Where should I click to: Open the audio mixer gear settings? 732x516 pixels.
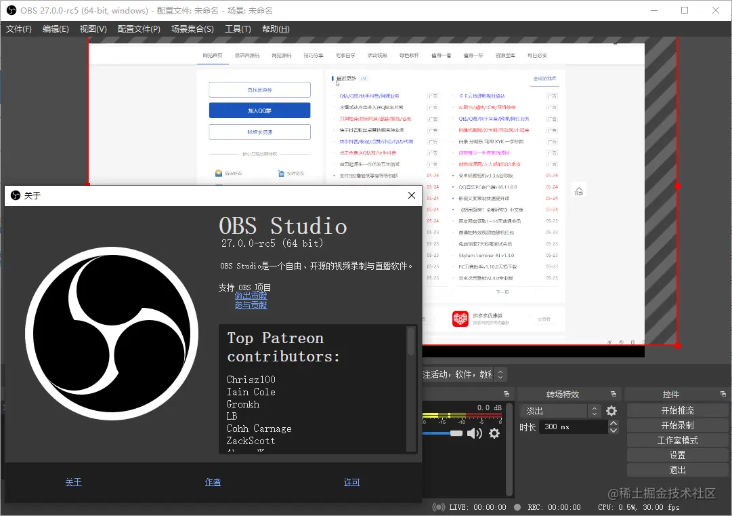494,433
